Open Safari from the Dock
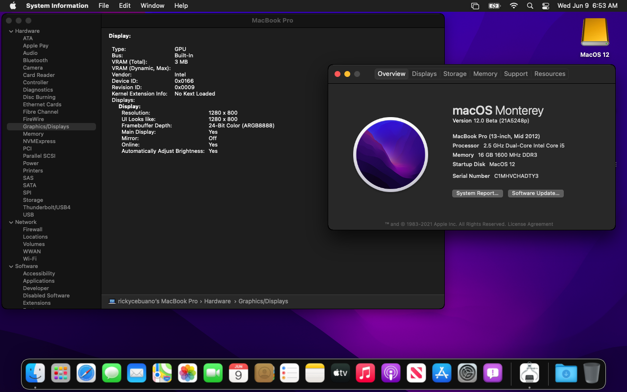 86,373
